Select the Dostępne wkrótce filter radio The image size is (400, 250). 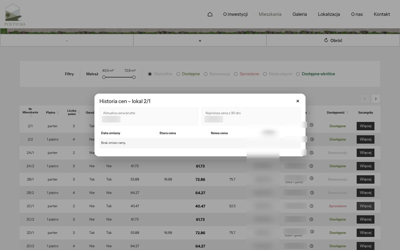(298, 74)
